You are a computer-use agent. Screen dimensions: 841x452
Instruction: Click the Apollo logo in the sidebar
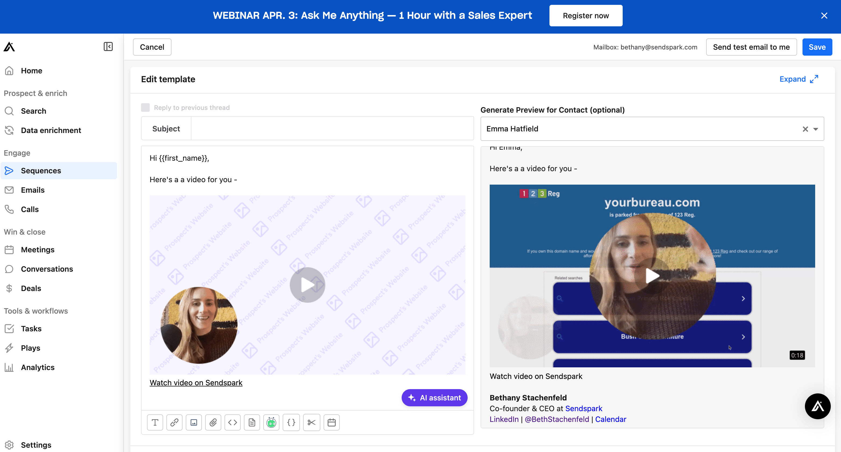click(9, 46)
